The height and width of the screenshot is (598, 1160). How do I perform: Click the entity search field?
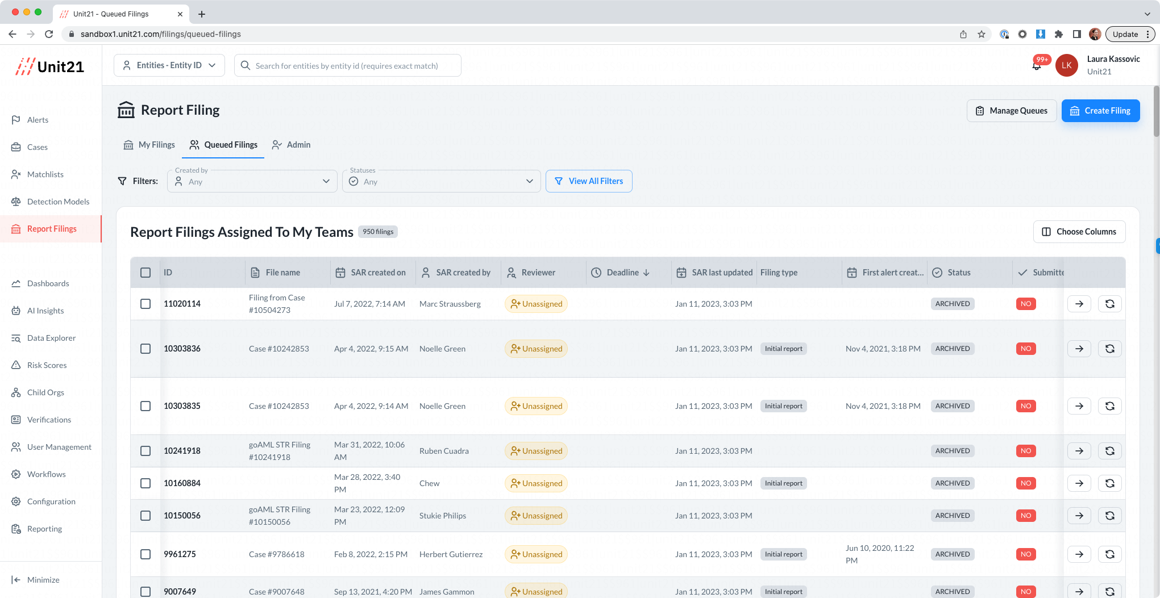click(x=348, y=66)
